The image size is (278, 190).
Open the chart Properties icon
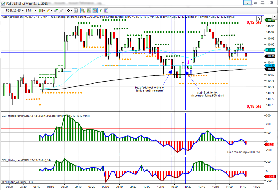coord(106,11)
